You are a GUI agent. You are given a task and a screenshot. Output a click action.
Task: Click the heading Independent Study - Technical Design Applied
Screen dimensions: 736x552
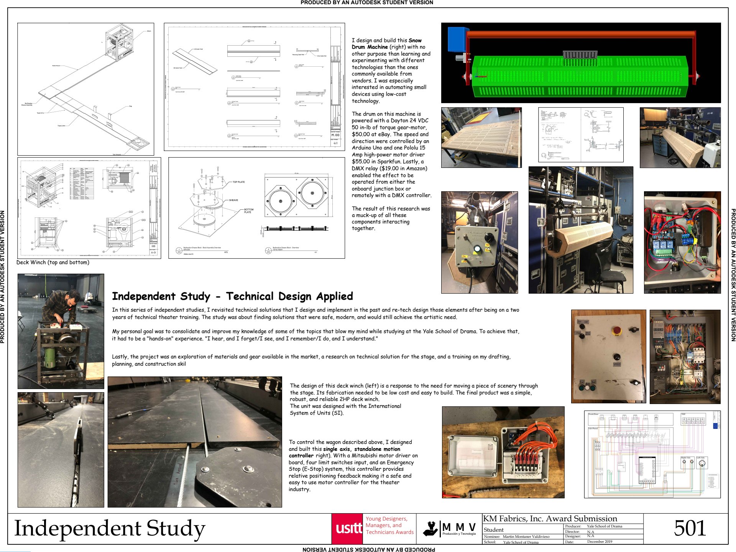coord(232,296)
